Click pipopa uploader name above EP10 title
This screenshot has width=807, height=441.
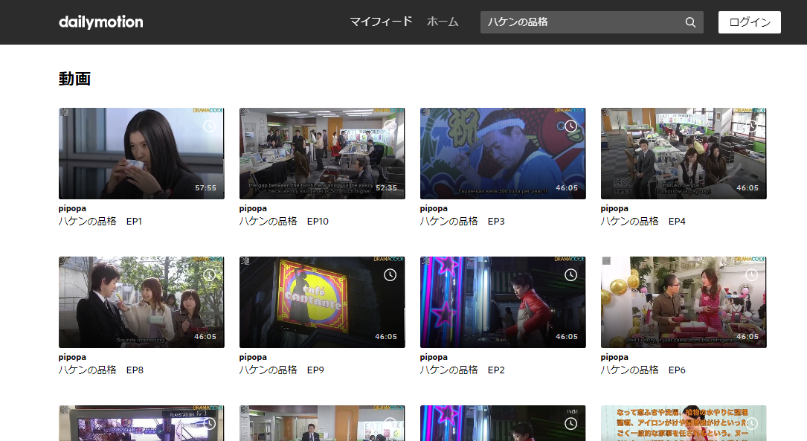(253, 208)
